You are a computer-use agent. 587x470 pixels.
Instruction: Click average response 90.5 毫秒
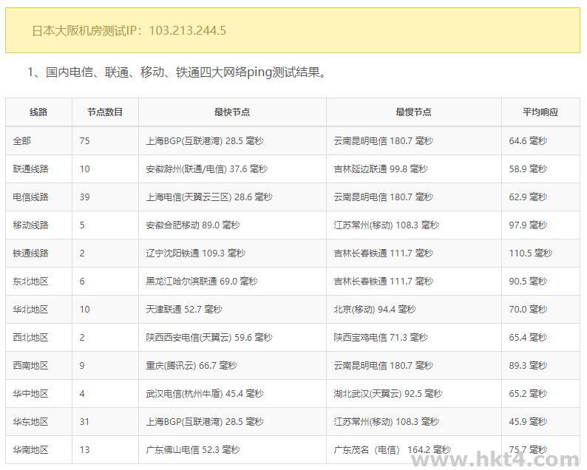click(528, 281)
